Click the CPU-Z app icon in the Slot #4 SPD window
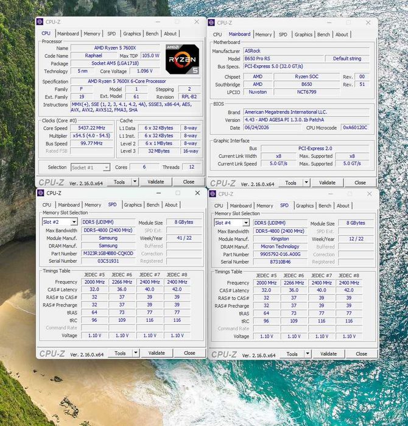 [213, 194]
